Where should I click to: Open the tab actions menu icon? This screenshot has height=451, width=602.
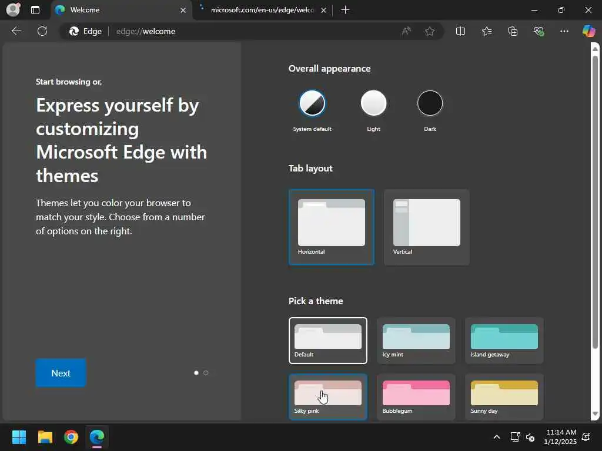tap(35, 10)
